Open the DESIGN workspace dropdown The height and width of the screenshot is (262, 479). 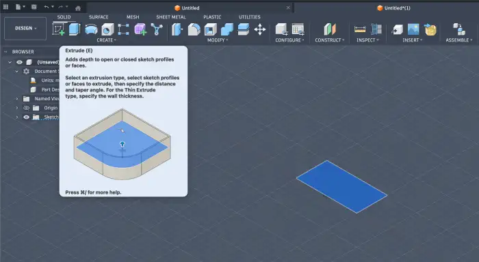[x=25, y=29]
